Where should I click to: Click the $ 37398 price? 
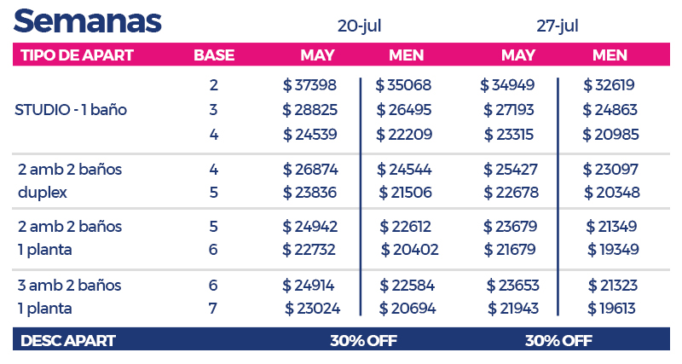pyautogui.click(x=310, y=85)
